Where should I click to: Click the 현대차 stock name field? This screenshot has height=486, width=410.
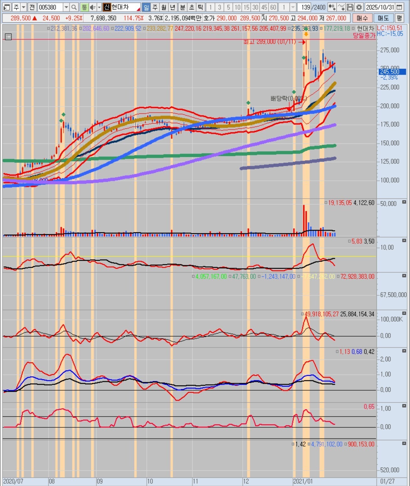click(x=125, y=7)
